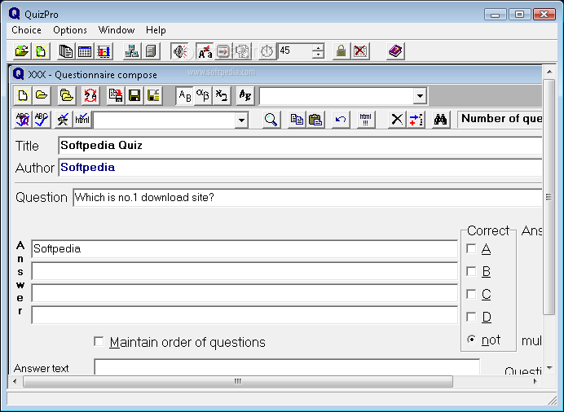Delete question with black X icon
The height and width of the screenshot is (412, 564).
[x=397, y=119]
